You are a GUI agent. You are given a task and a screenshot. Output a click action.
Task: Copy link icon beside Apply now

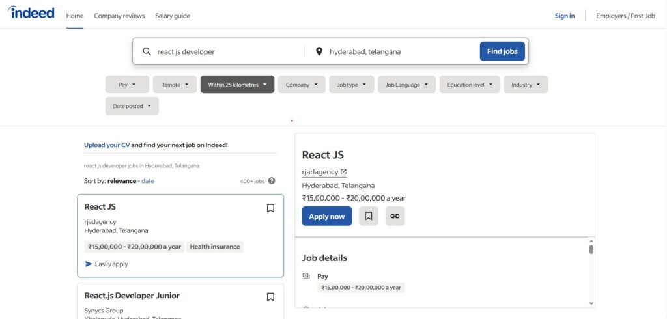tap(395, 216)
